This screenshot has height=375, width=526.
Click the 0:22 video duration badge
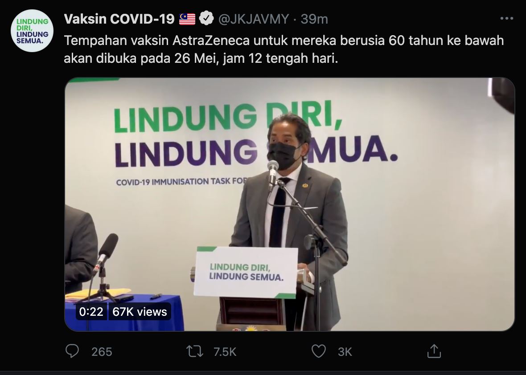pyautogui.click(x=91, y=312)
